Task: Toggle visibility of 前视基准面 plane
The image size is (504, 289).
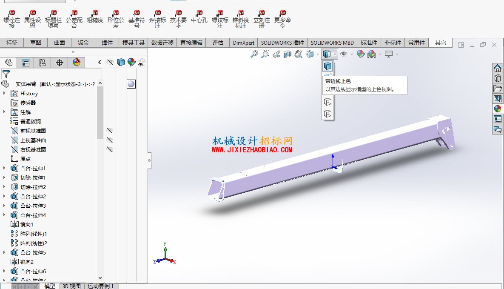Action: 110,131
